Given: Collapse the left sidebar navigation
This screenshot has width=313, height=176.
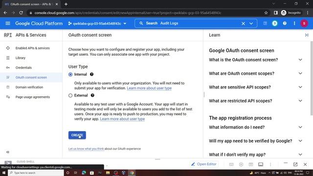Looking at the screenshot, I should coord(8,152).
